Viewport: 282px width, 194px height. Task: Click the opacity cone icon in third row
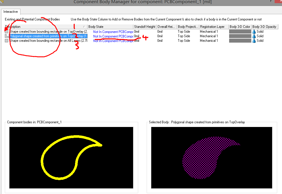click(254, 41)
